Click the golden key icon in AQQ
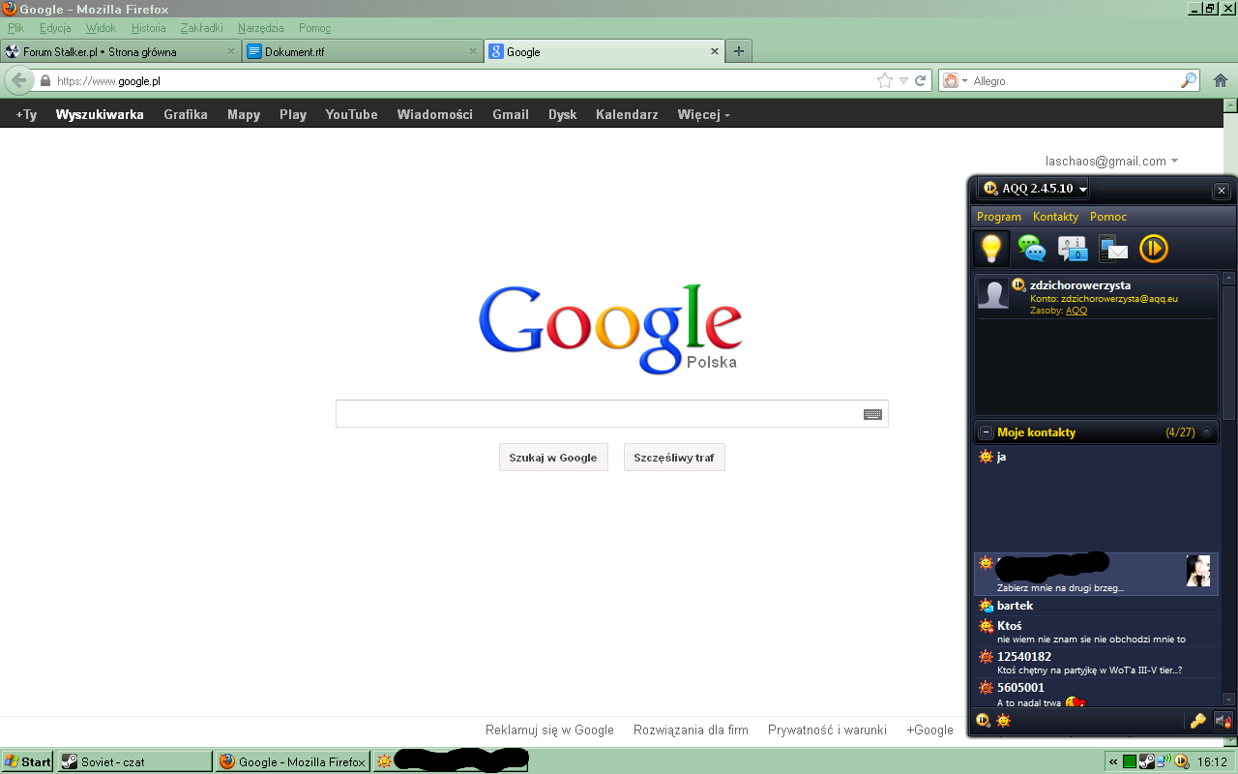Viewport: 1238px width, 774px height. pyautogui.click(x=1198, y=720)
